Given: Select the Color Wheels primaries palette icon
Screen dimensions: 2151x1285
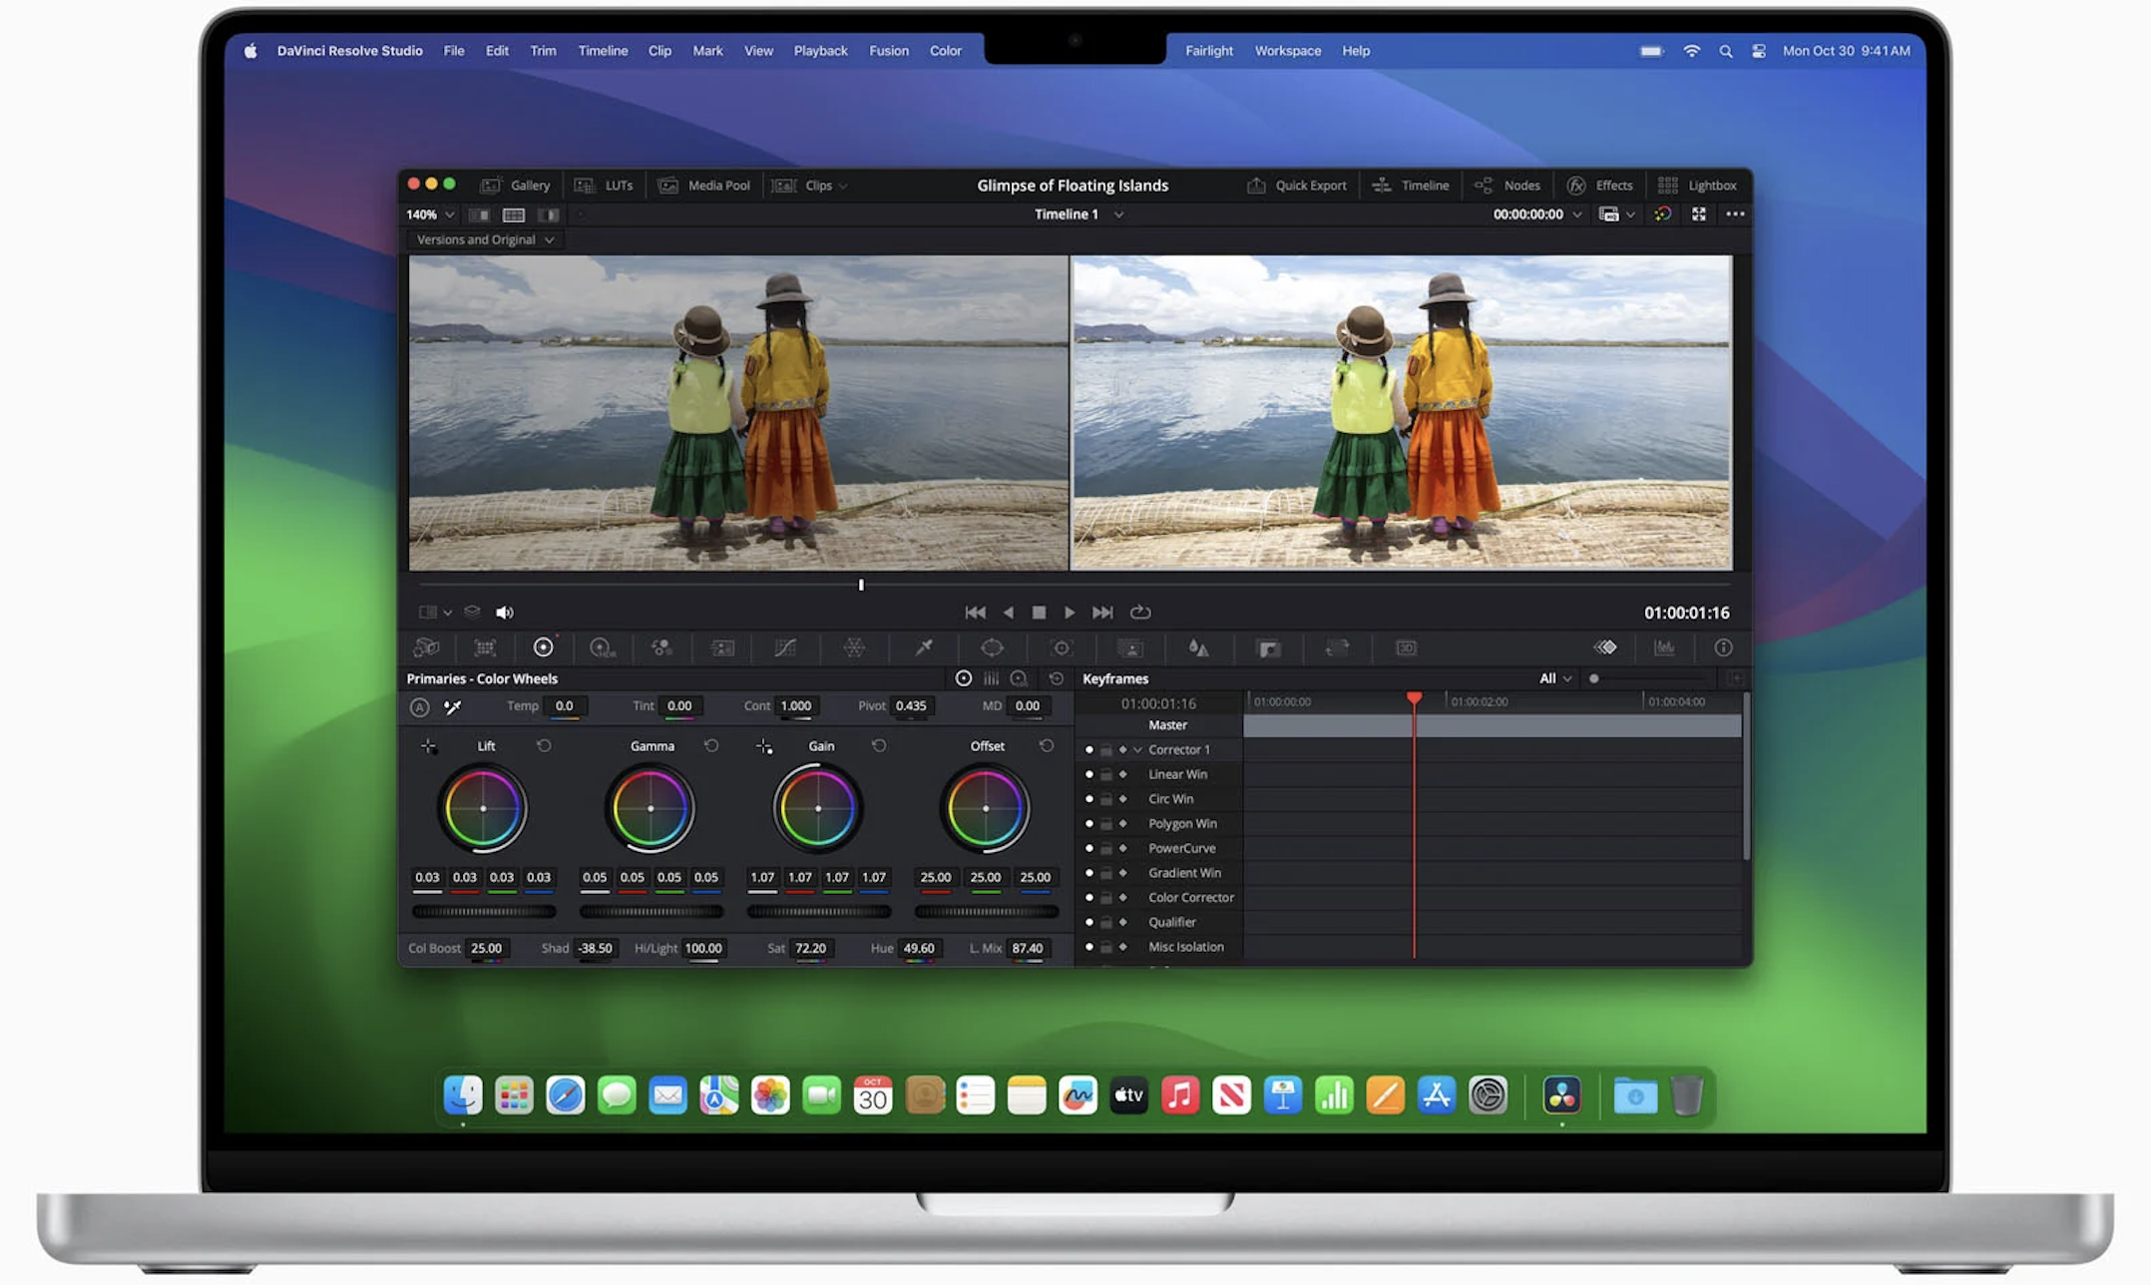Looking at the screenshot, I should (543, 647).
